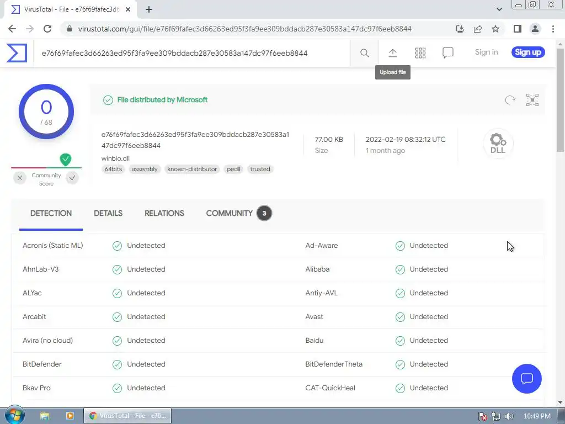Vote malicious with the X community button

point(20,178)
